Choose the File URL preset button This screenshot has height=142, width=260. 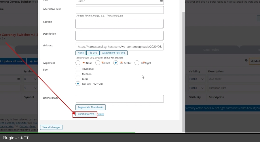click(93, 53)
